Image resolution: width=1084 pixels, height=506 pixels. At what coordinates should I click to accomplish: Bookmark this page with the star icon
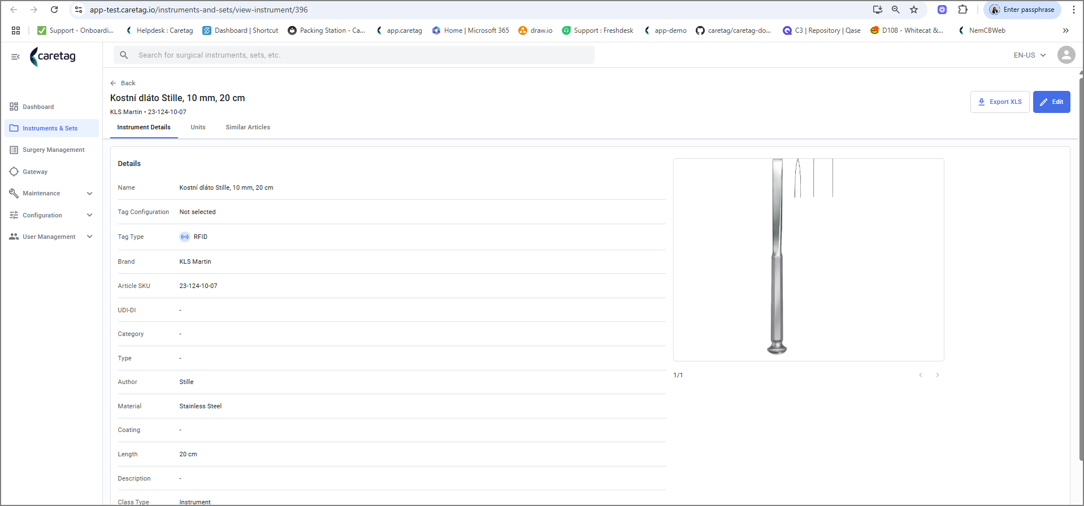(914, 10)
